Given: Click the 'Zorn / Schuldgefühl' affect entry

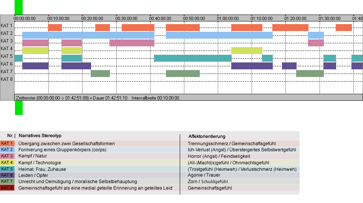Looking at the screenshot, I should pos(208,182).
